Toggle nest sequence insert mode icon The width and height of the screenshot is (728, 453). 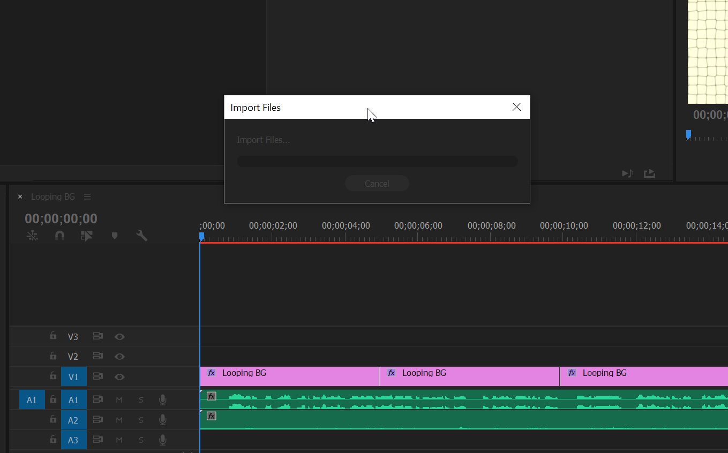[x=32, y=236]
